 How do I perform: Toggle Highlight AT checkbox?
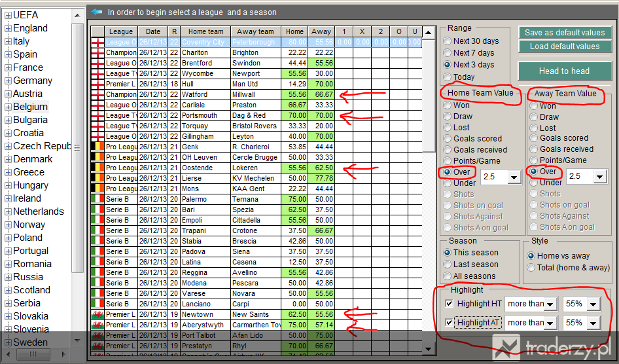[x=449, y=322]
